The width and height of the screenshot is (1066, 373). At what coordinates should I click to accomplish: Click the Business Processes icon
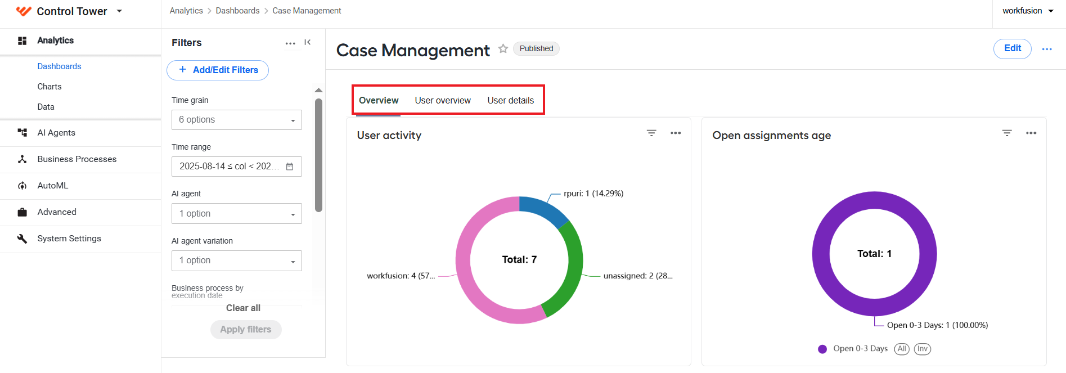pos(23,159)
